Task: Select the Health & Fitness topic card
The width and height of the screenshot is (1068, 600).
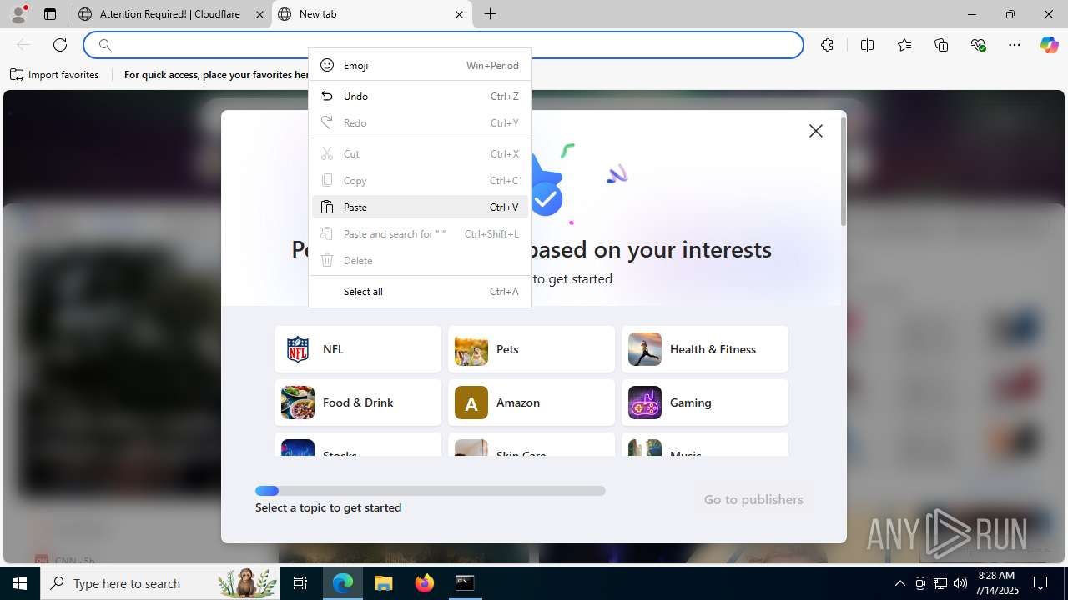Action: (x=705, y=349)
